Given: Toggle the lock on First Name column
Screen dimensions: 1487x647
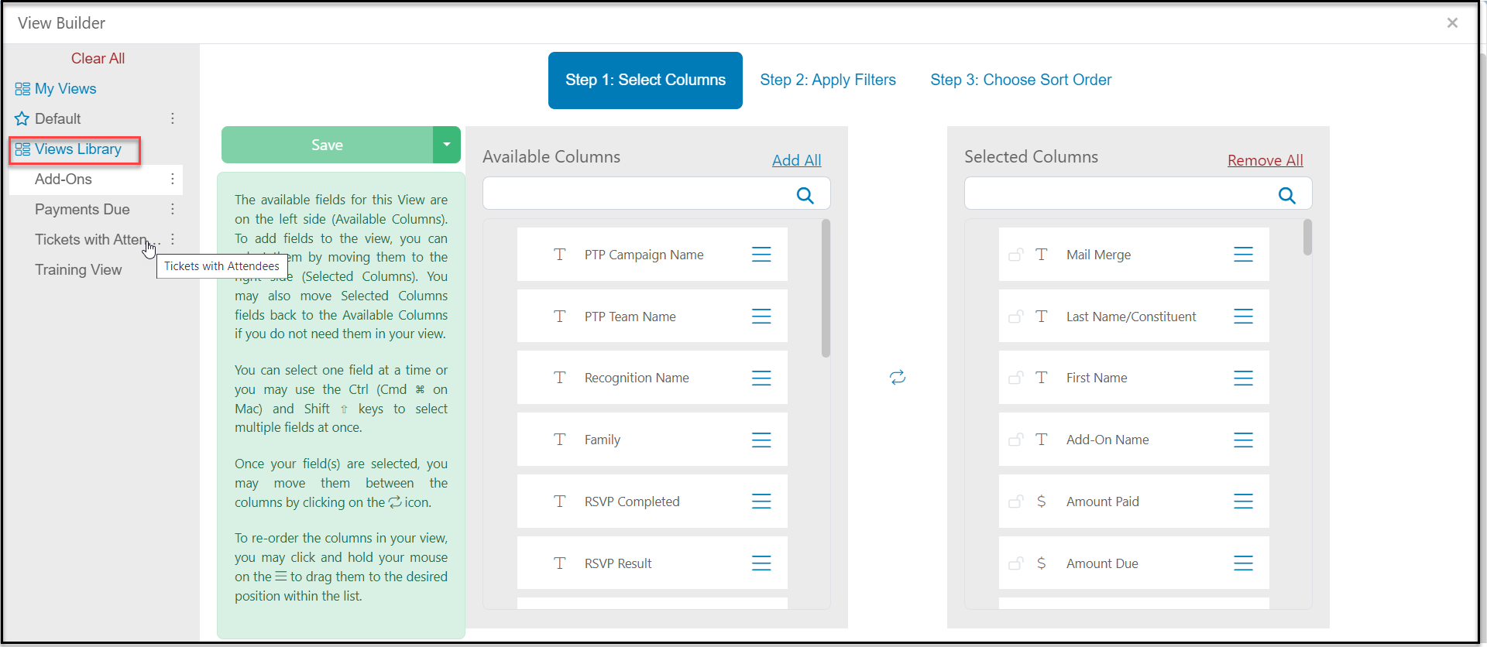Looking at the screenshot, I should (x=1016, y=377).
